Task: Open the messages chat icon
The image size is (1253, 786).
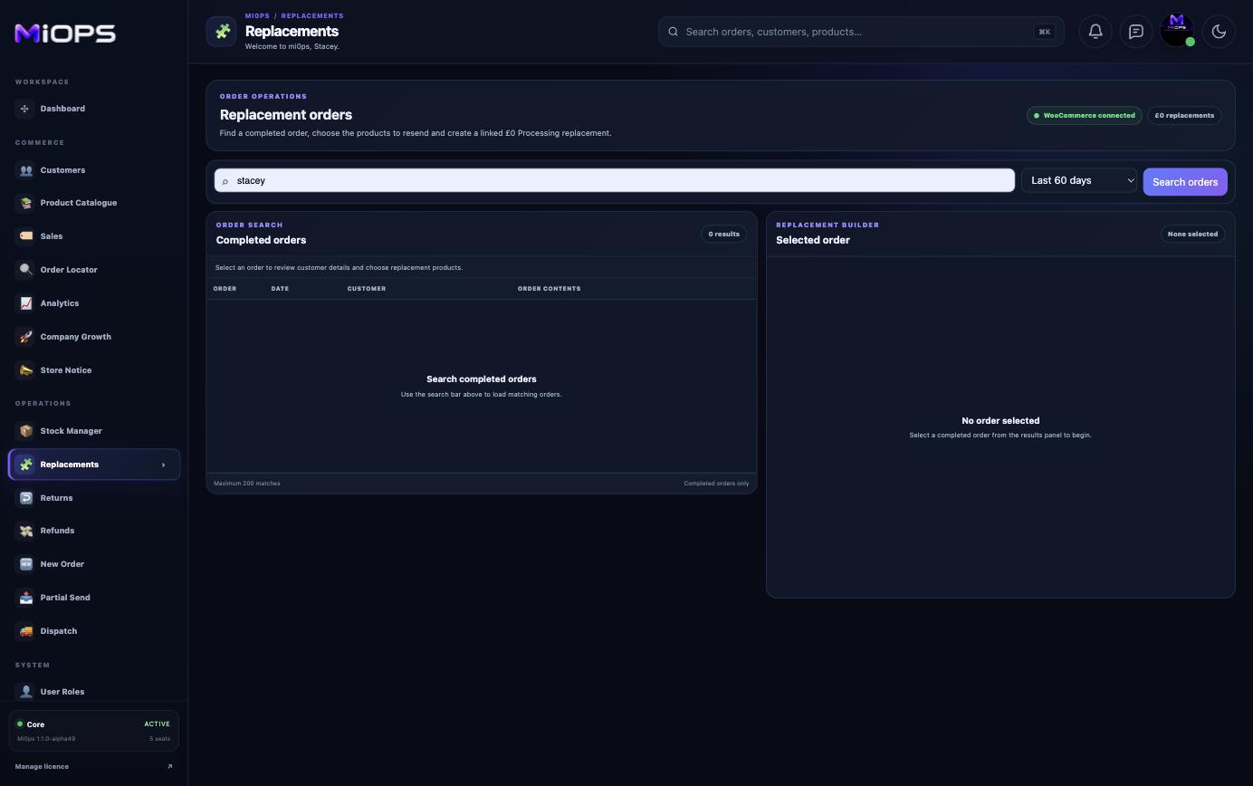Action: [x=1136, y=32]
